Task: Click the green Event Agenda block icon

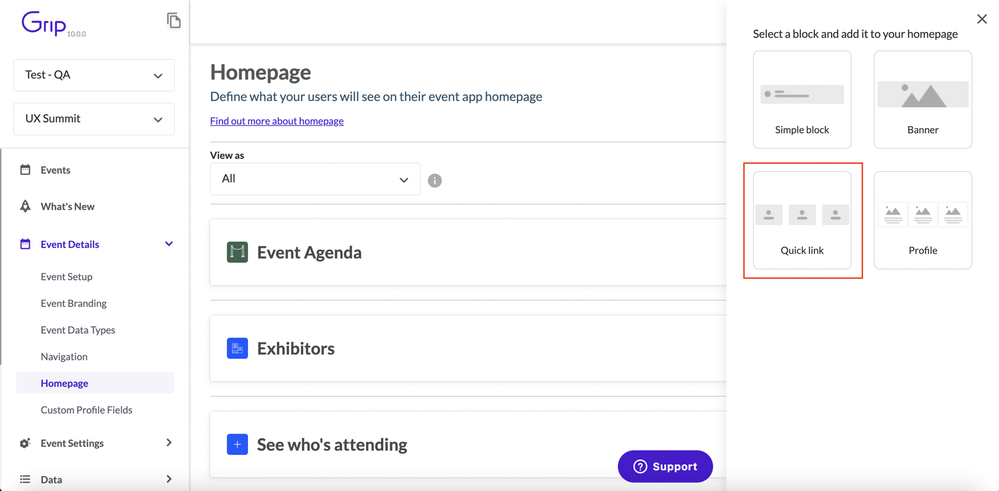Action: point(237,252)
